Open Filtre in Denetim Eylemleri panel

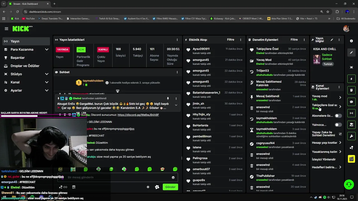coord(294,40)
